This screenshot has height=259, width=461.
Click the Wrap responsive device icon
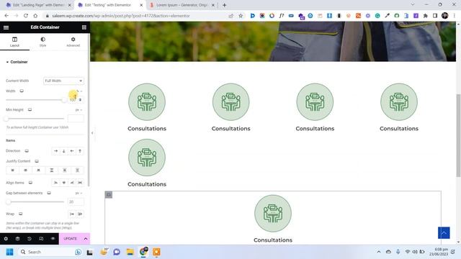[21, 214]
